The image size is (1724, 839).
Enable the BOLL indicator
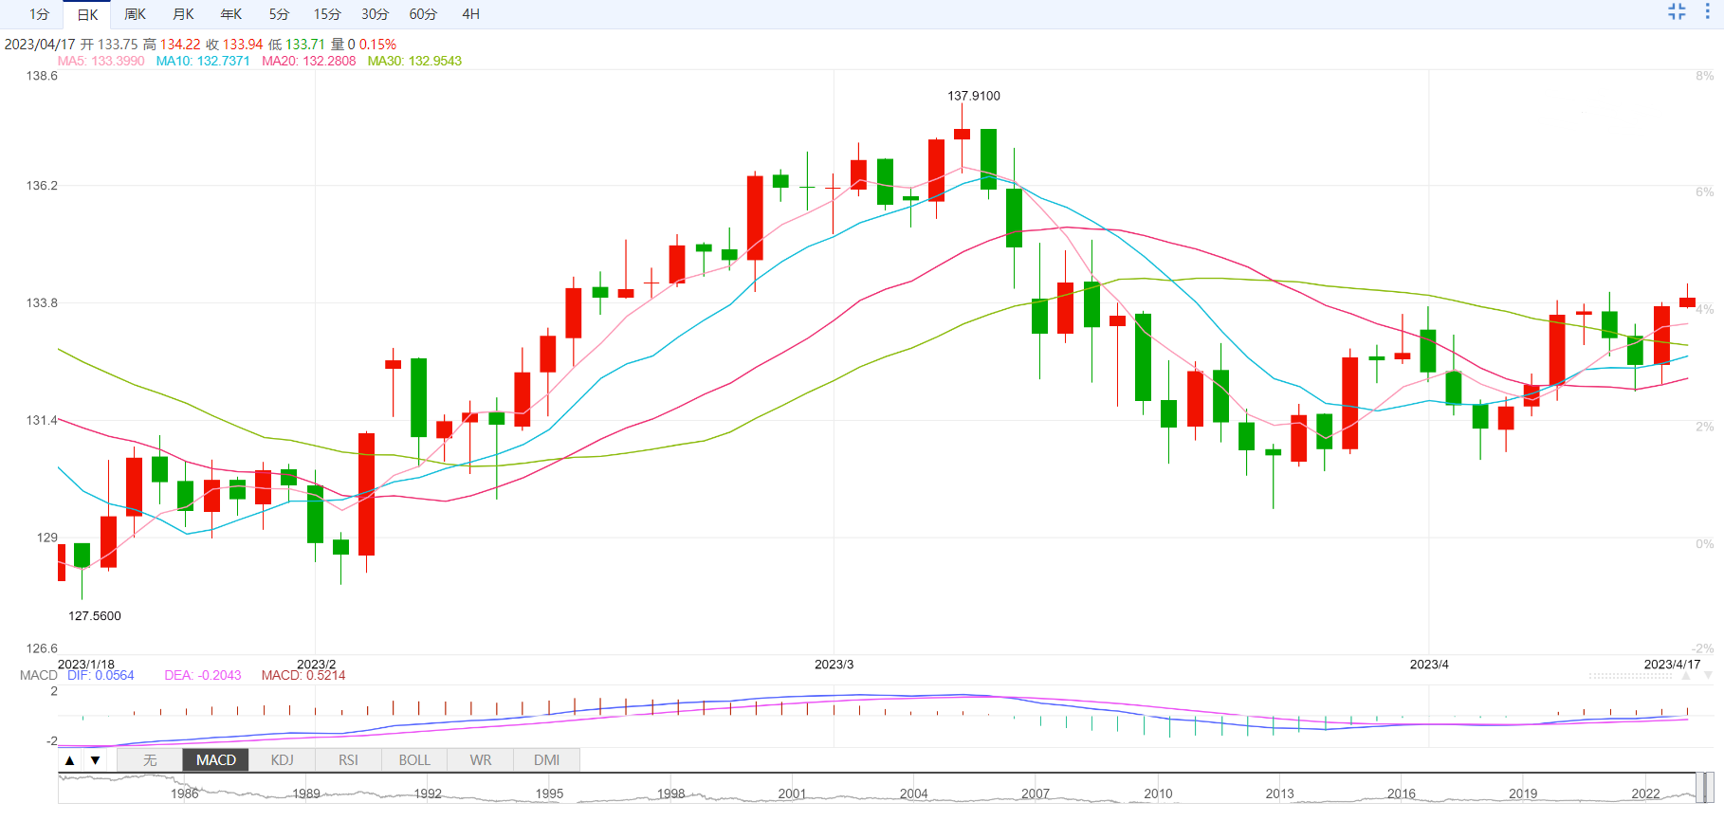pos(414,760)
